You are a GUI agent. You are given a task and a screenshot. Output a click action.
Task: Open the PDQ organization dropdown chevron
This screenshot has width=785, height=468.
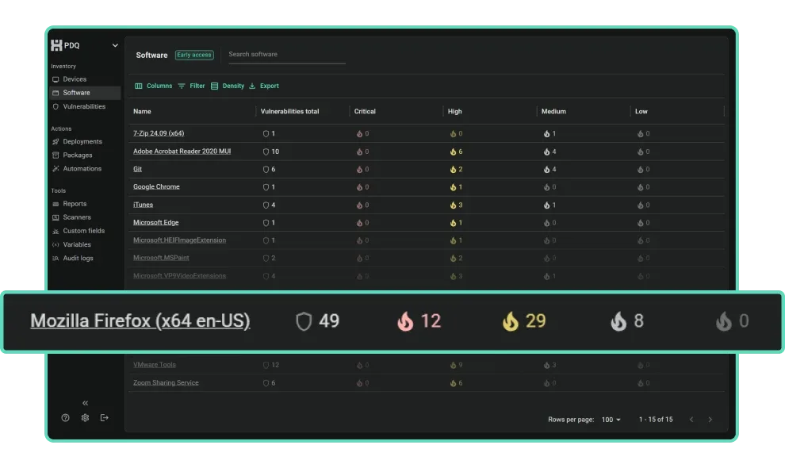pyautogui.click(x=115, y=45)
